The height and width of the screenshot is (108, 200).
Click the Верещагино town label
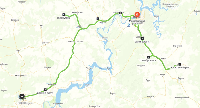[x=78, y=13]
